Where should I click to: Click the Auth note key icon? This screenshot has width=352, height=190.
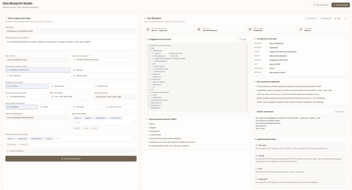click(256, 169)
